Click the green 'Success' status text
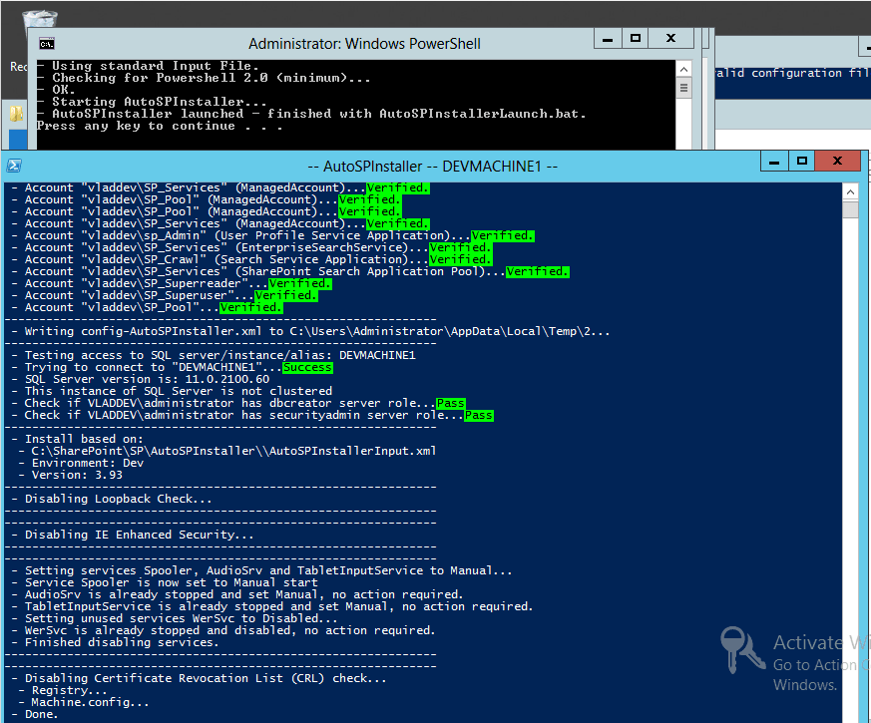871x723 pixels. 307,368
